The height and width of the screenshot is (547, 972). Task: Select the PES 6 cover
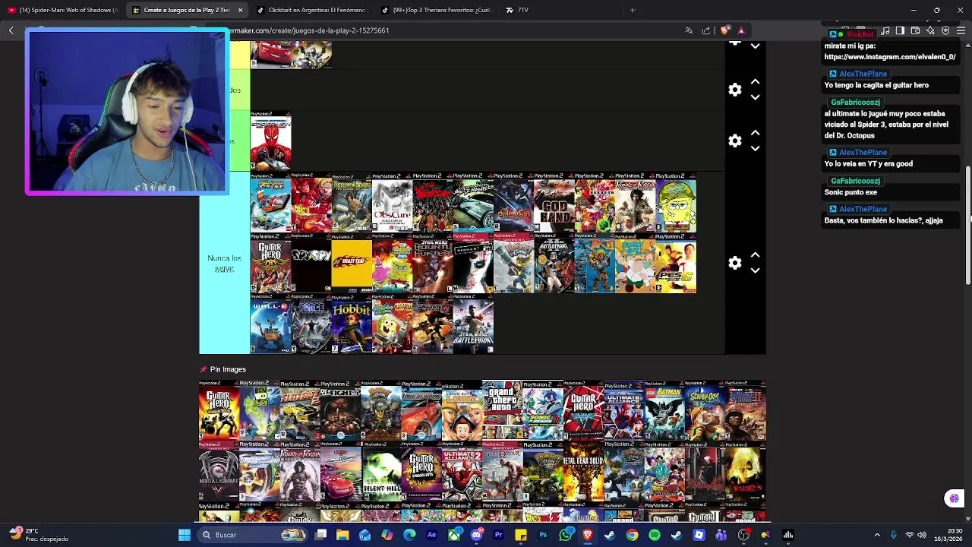676,264
